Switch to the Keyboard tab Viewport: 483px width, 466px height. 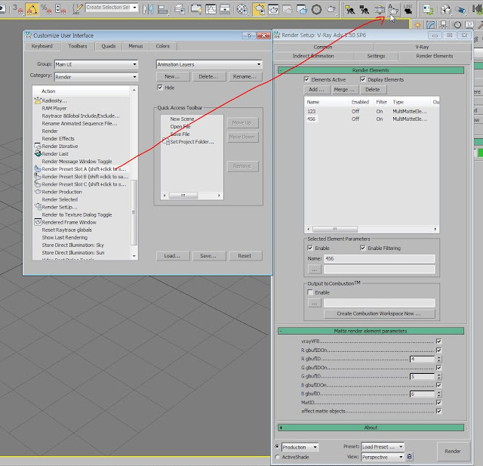[42, 46]
